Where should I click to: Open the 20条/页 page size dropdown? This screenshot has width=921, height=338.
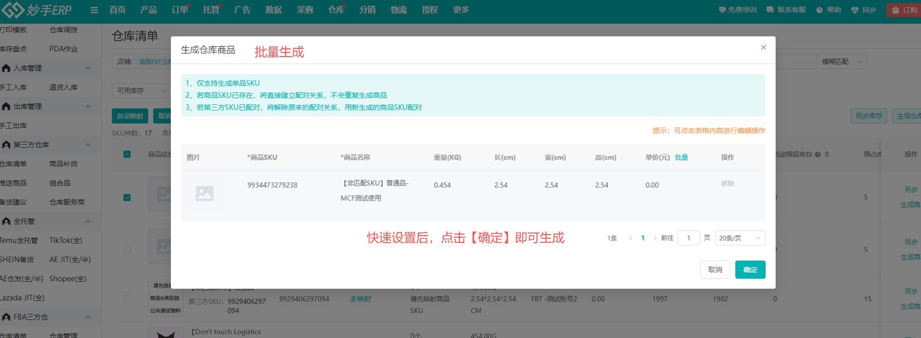click(739, 238)
